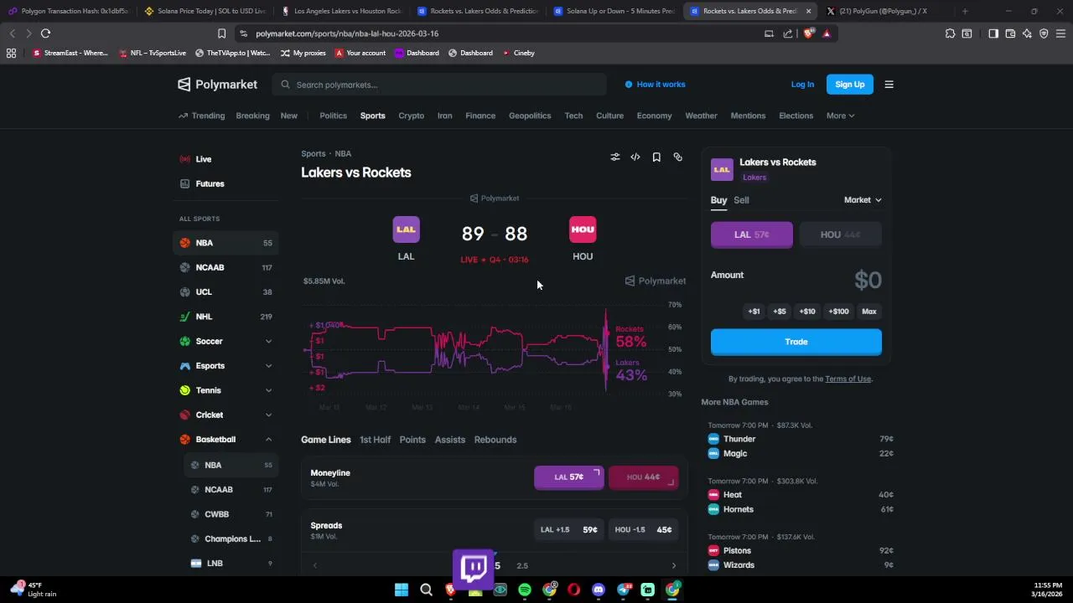Image resolution: width=1073 pixels, height=603 pixels.
Task: Click Log In
Action: [x=802, y=85]
